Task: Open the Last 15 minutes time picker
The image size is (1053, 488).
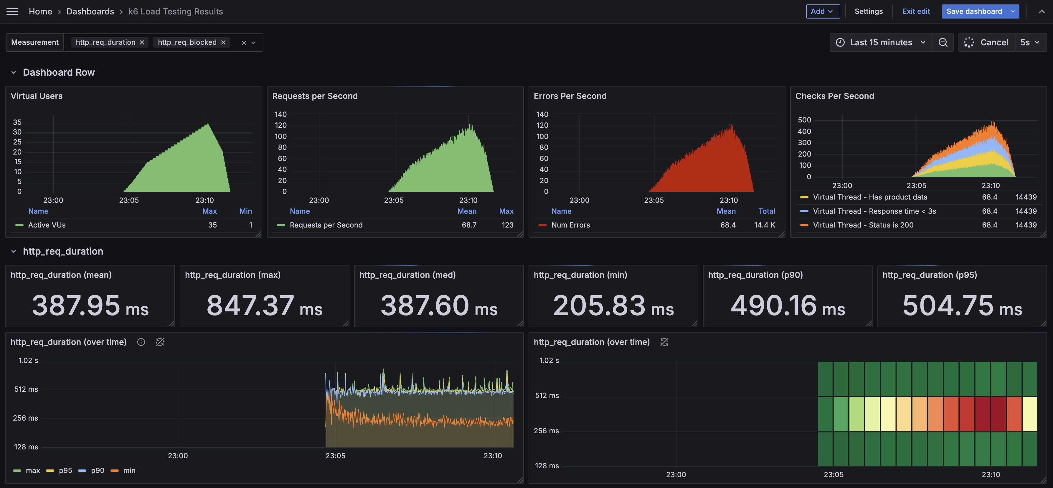Action: [x=881, y=42]
